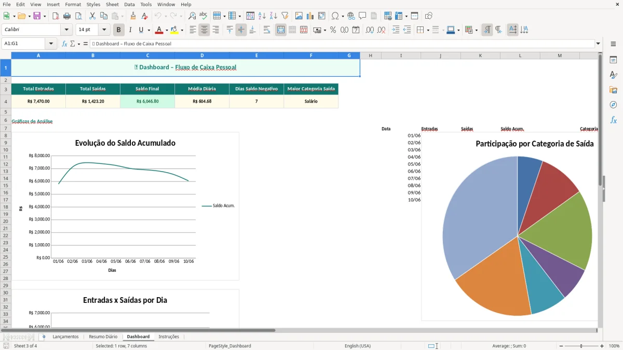Adjust the zoom slider in status bar

(581, 346)
